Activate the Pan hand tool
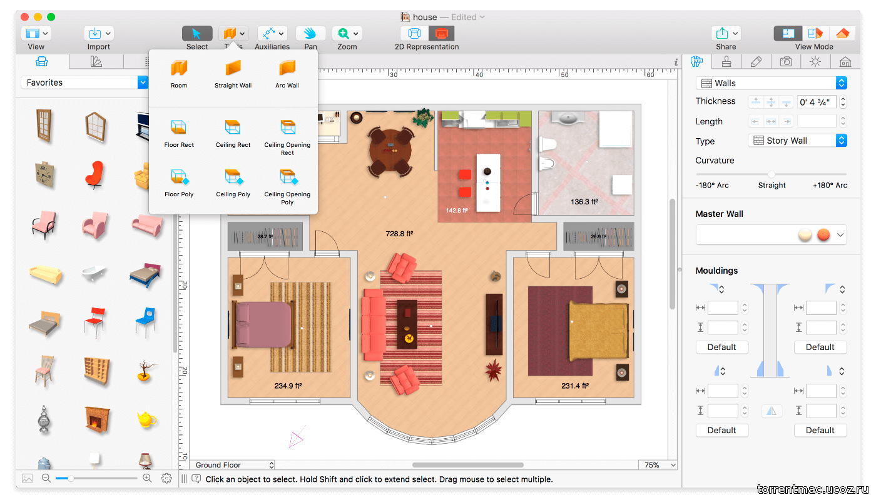The image size is (876, 500). (x=310, y=33)
